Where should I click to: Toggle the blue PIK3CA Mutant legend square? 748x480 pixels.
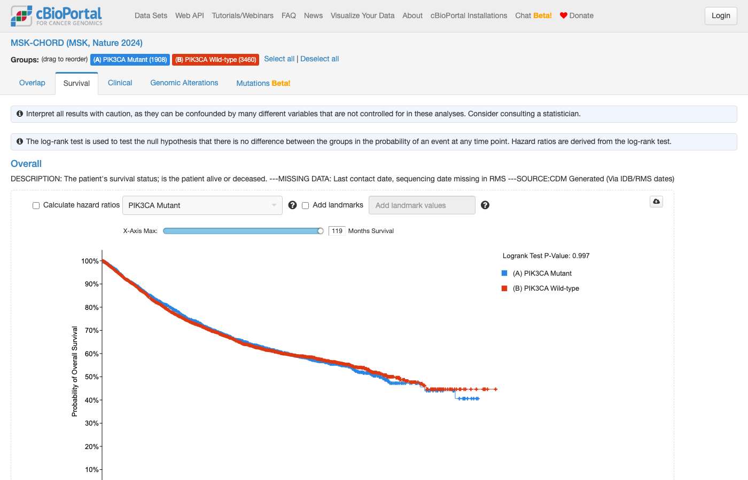[504, 273]
